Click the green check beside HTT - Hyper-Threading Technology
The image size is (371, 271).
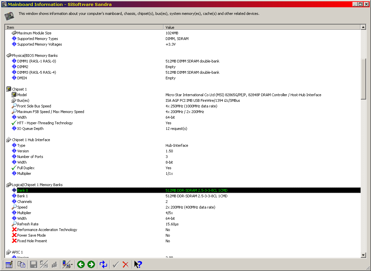click(14, 123)
